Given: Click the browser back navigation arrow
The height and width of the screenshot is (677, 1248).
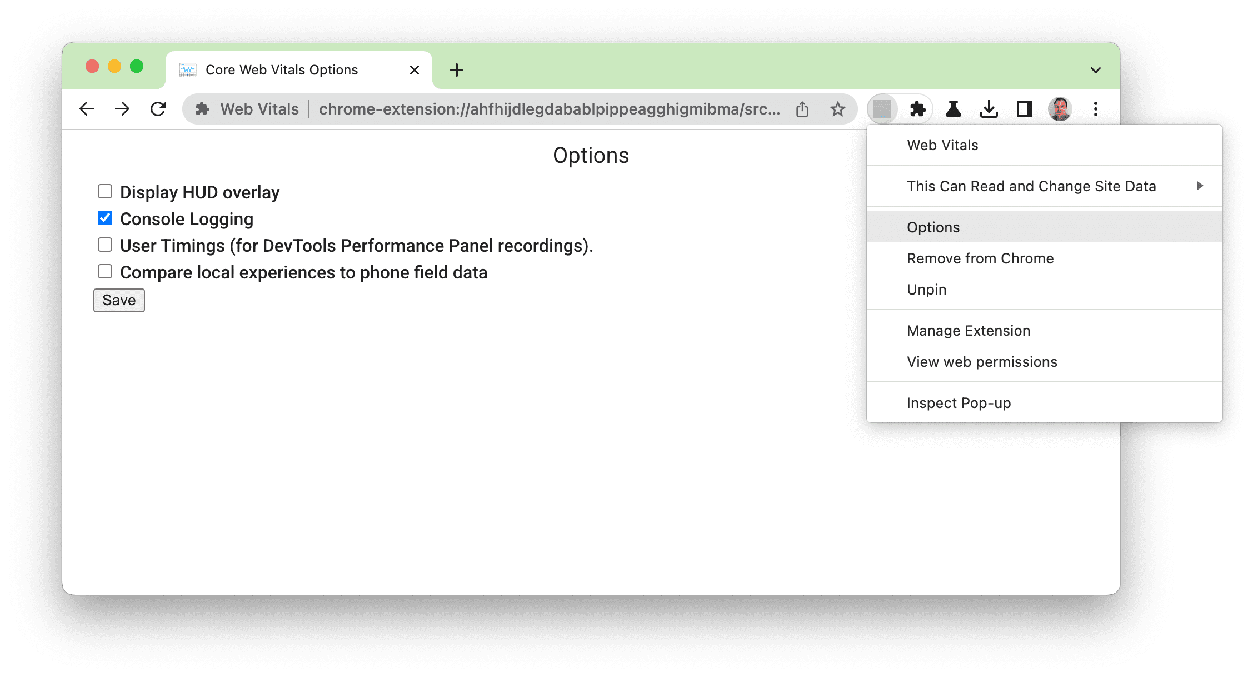Looking at the screenshot, I should coord(87,108).
